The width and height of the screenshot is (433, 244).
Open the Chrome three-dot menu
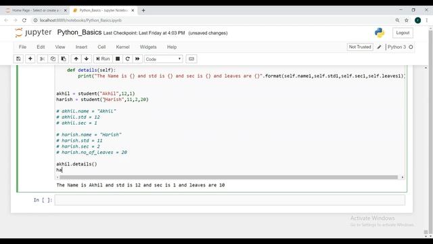click(x=427, y=20)
